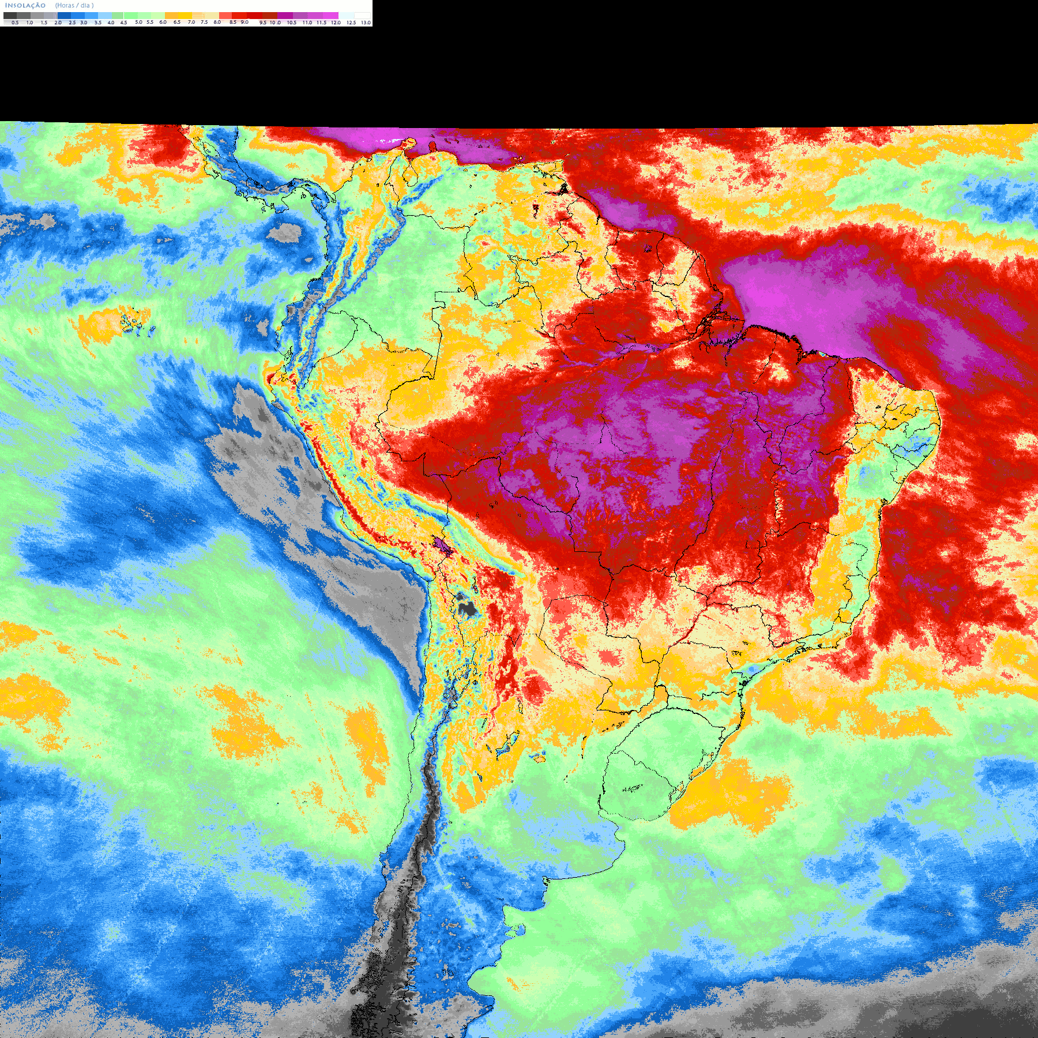
Task: Select the dark blue swatch above 2.5
Action: pos(64,16)
